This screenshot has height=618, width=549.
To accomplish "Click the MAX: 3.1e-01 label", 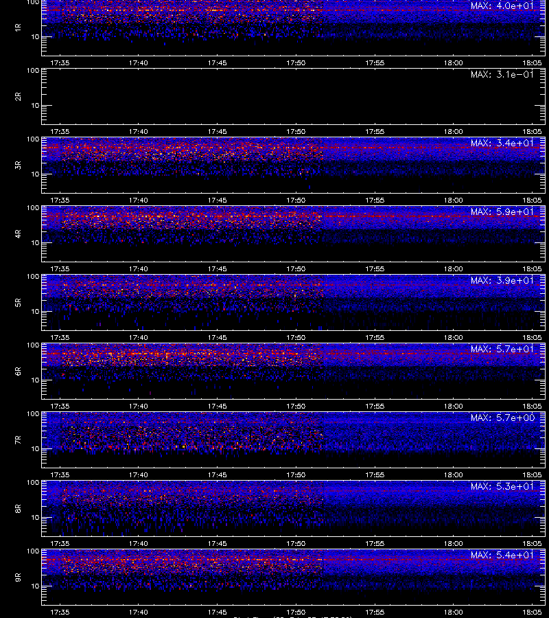I will [502, 74].
